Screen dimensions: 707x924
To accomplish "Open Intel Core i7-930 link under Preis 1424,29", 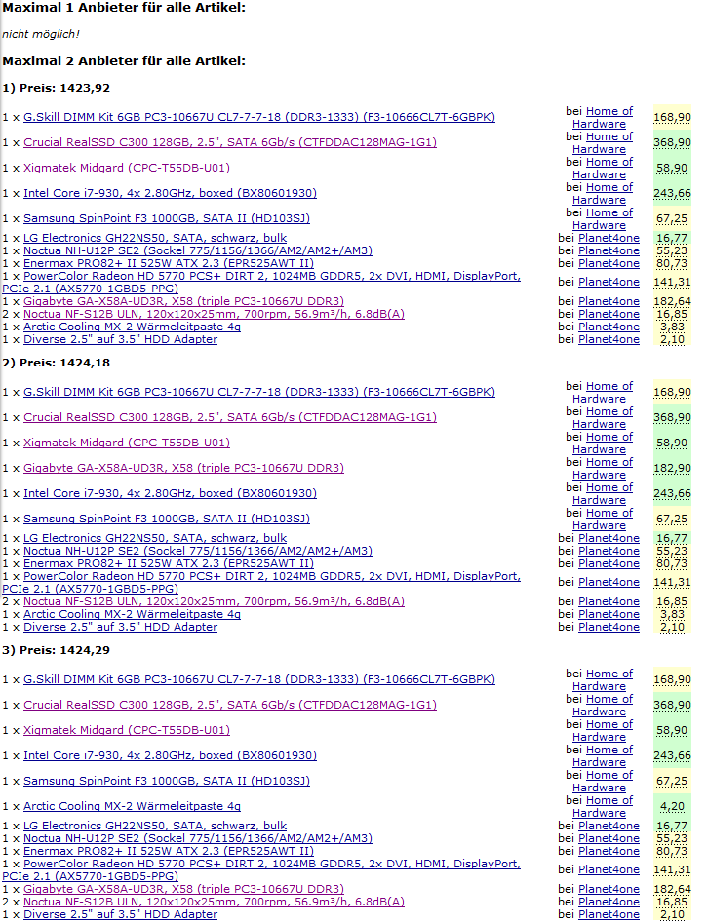I will tap(170, 755).
